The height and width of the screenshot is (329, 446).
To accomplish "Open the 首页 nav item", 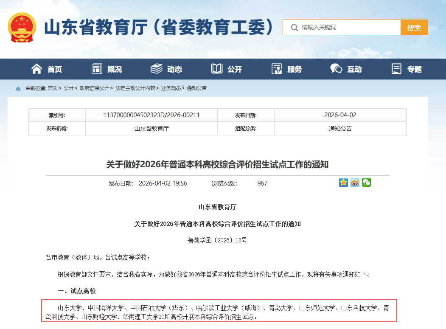I will (x=55, y=69).
